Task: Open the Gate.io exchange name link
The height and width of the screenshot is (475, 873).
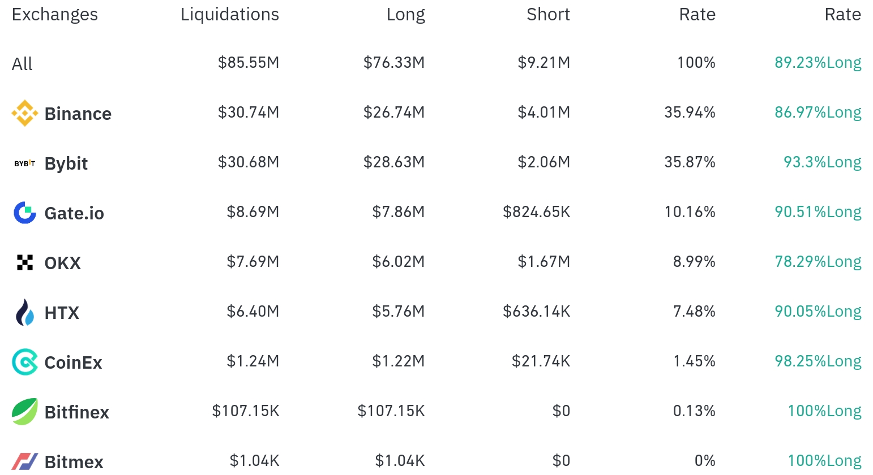Action: tap(74, 213)
